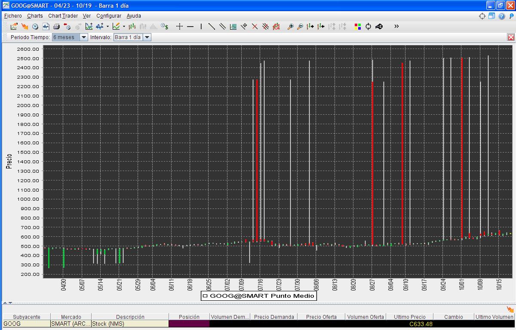Click the zoom in magnifier icon
Image resolution: width=516 pixels, height=330 pixels.
290,27
